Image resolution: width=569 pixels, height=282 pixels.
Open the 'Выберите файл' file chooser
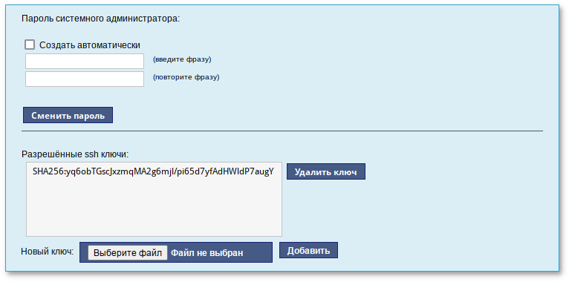point(127,252)
